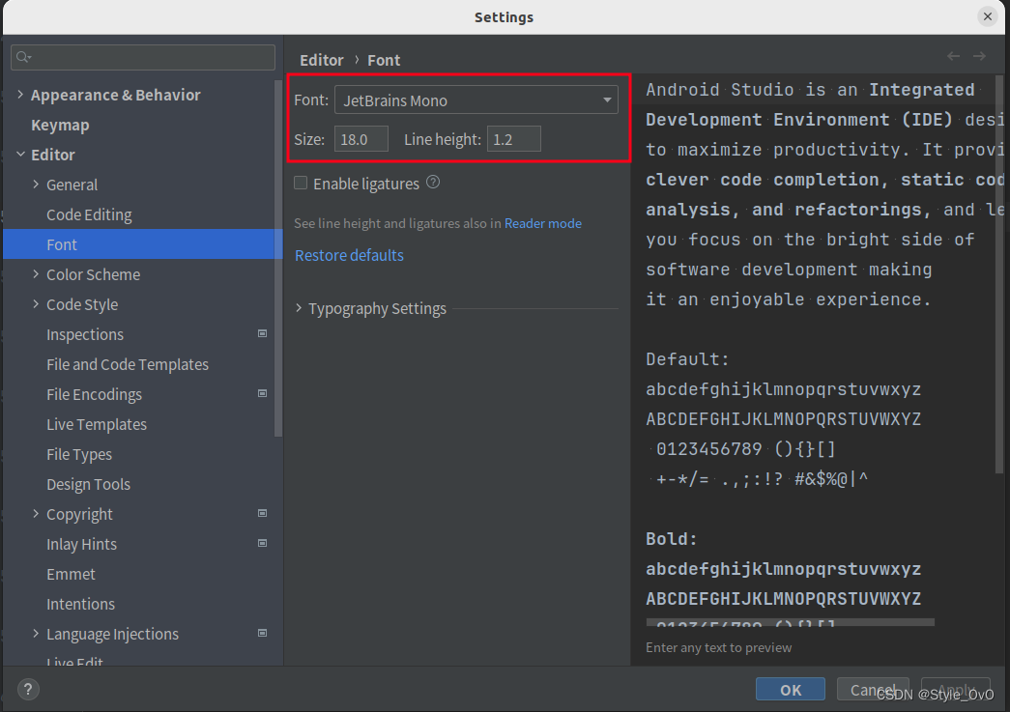Open Inspections settings page

[85, 334]
